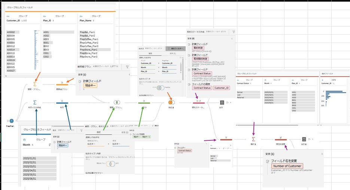The width and height of the screenshot is (350, 190).
Task: Open the 設定 tab in 顧客・プラン、年月マスタ join
Action: click(x=98, y=132)
